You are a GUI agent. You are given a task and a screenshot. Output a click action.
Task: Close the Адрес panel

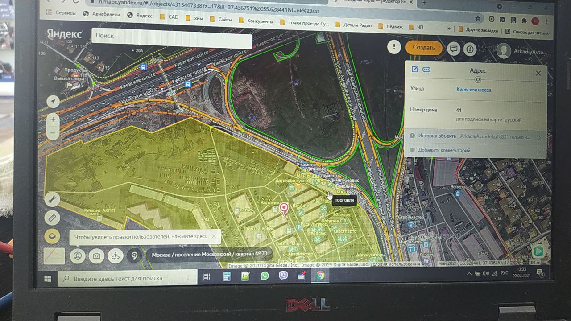pyautogui.click(x=538, y=73)
